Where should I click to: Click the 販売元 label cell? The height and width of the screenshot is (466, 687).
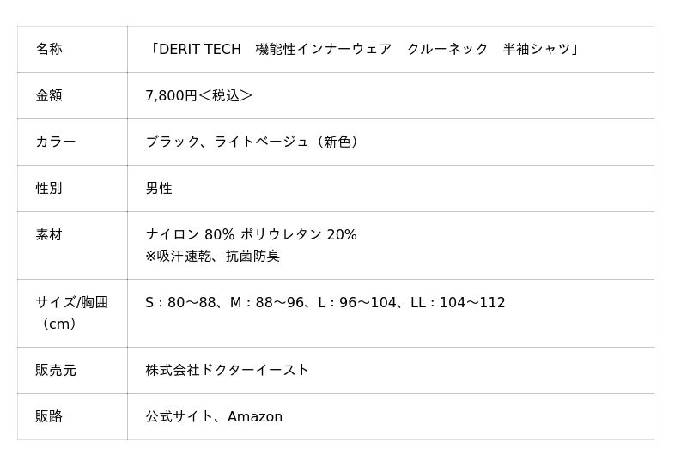(56, 370)
